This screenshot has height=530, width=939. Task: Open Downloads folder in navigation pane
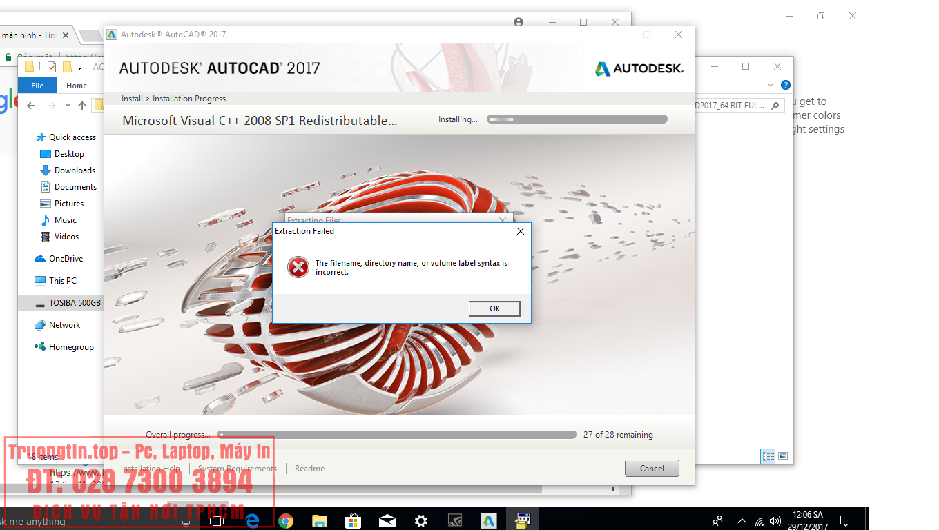(x=68, y=170)
